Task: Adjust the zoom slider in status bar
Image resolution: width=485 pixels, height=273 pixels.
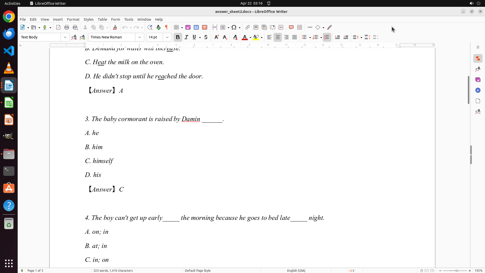Action: click(x=456, y=270)
